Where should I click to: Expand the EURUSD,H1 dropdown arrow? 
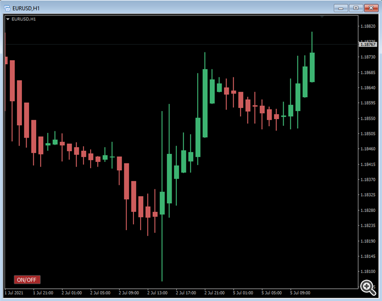coord(8,19)
